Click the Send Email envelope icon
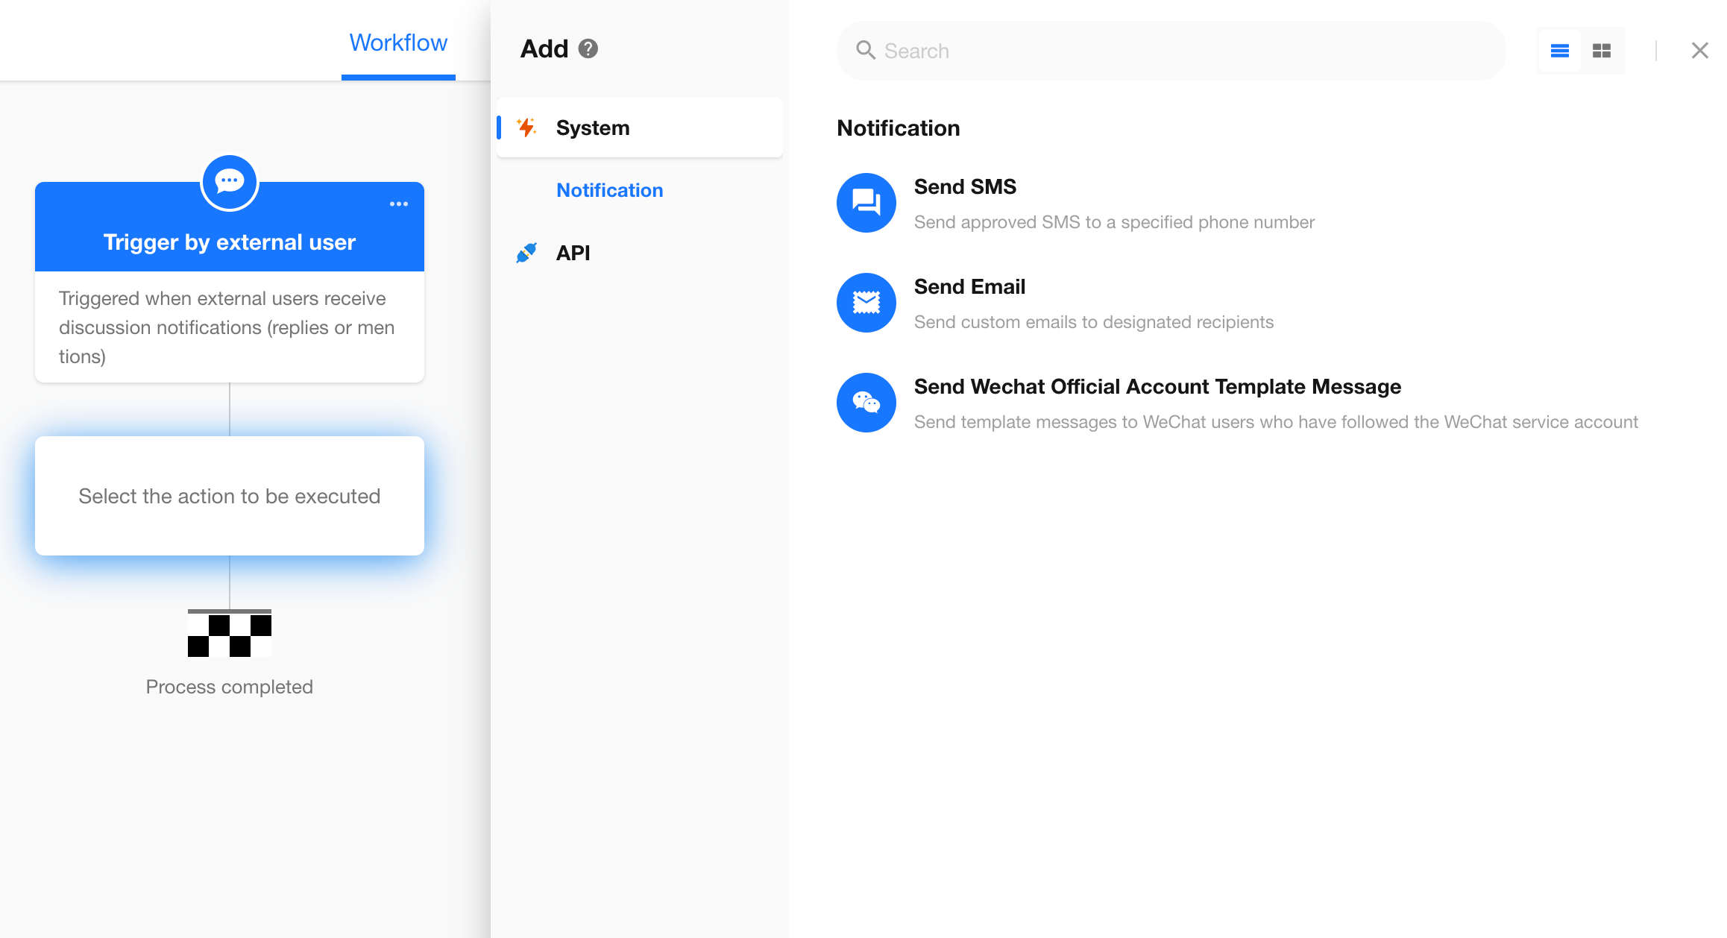Image resolution: width=1727 pixels, height=938 pixels. [866, 303]
